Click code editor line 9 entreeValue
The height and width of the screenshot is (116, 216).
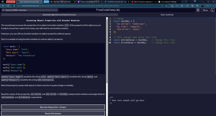coord(144,40)
